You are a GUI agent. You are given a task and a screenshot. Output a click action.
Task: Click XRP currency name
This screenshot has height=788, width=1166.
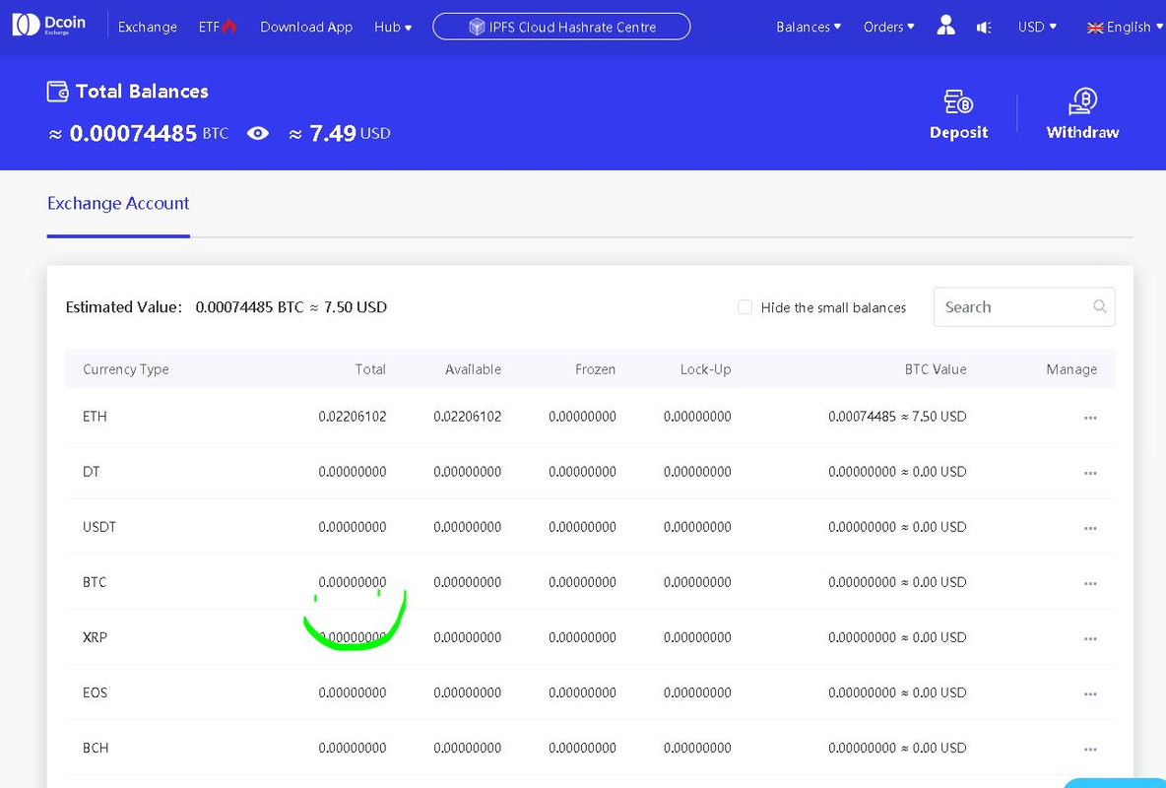[95, 637]
